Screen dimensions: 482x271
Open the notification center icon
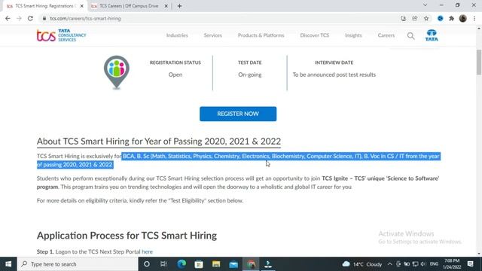[470, 264]
